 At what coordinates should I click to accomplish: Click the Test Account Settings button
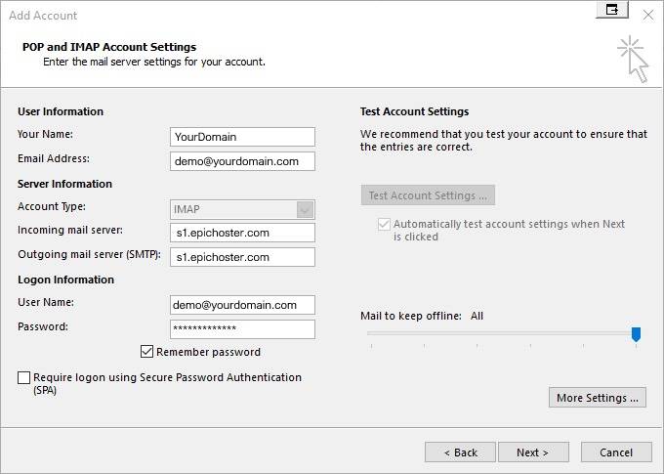[x=428, y=195]
